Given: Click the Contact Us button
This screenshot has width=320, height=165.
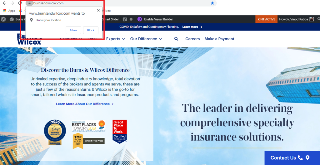Looking at the screenshot, I should click(292, 158).
